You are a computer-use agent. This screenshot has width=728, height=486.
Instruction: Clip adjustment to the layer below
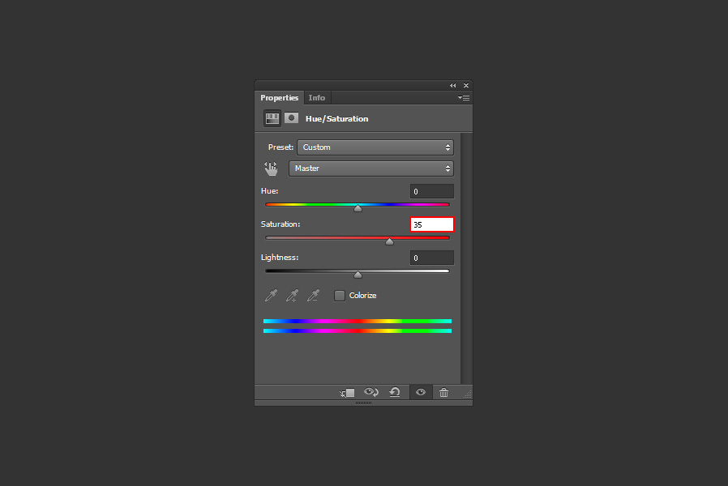coord(347,392)
